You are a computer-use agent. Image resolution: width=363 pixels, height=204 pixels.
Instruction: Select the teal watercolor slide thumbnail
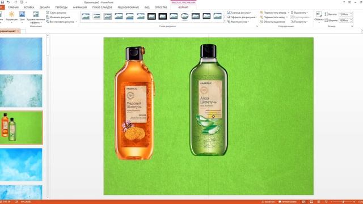click(21, 91)
